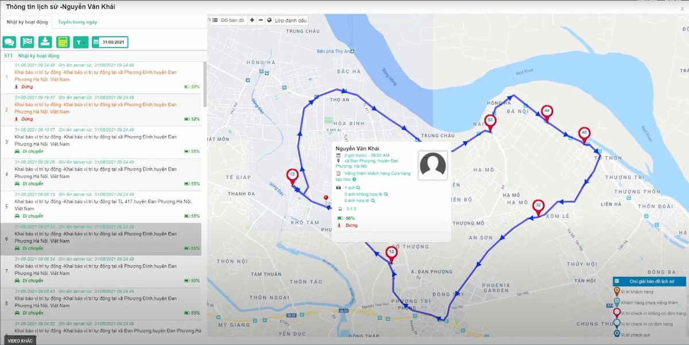The image size is (689, 345).
Task: Zoom in the map with plus button
Action: coord(252,20)
